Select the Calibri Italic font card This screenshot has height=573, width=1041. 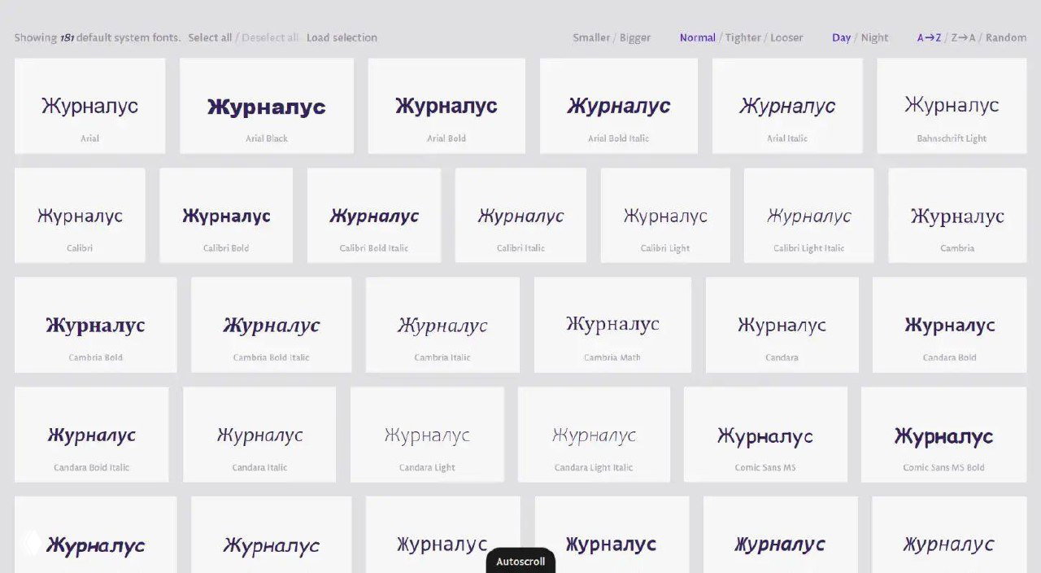point(520,216)
